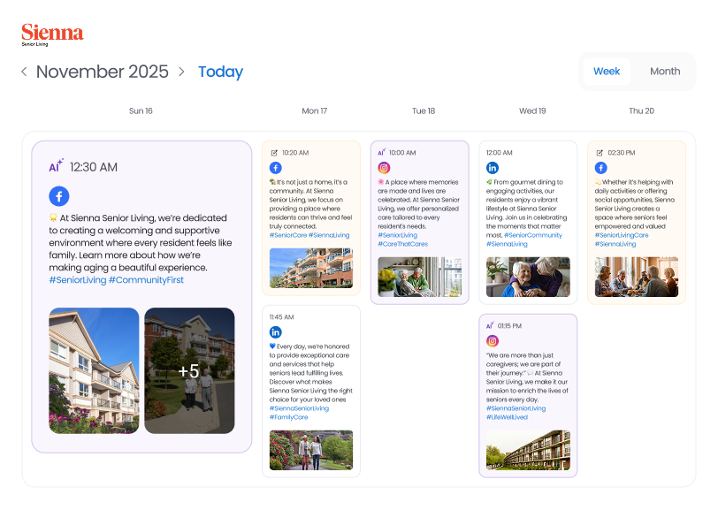Click the AI sparkle icon on Sunday's post
Viewport: 718px width, 510px height.
pos(56,166)
